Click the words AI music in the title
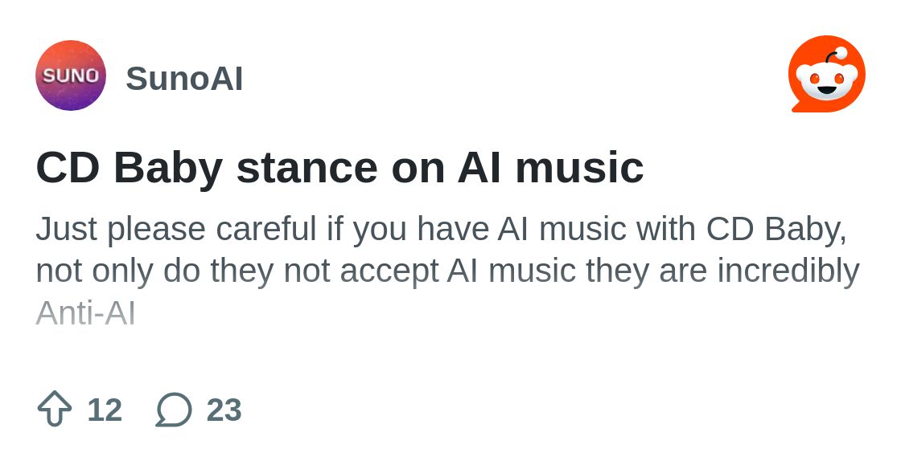Screen dimensions: 901x469 (550, 167)
